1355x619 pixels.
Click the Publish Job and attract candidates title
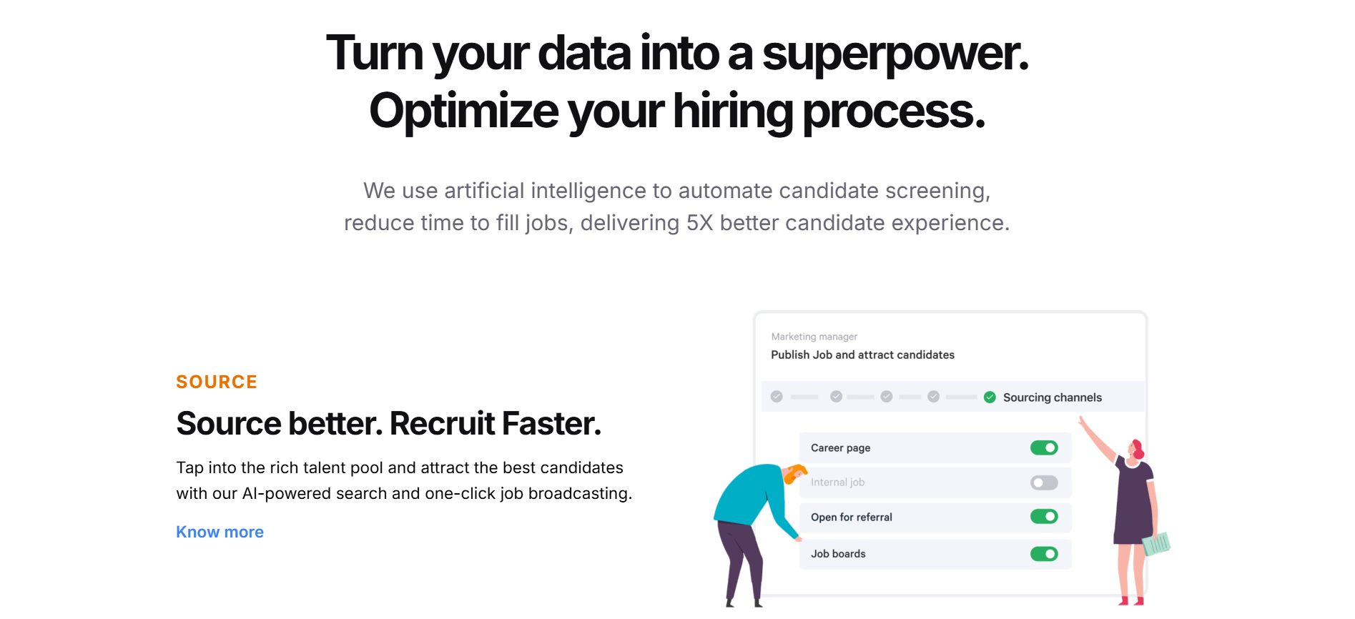point(862,355)
